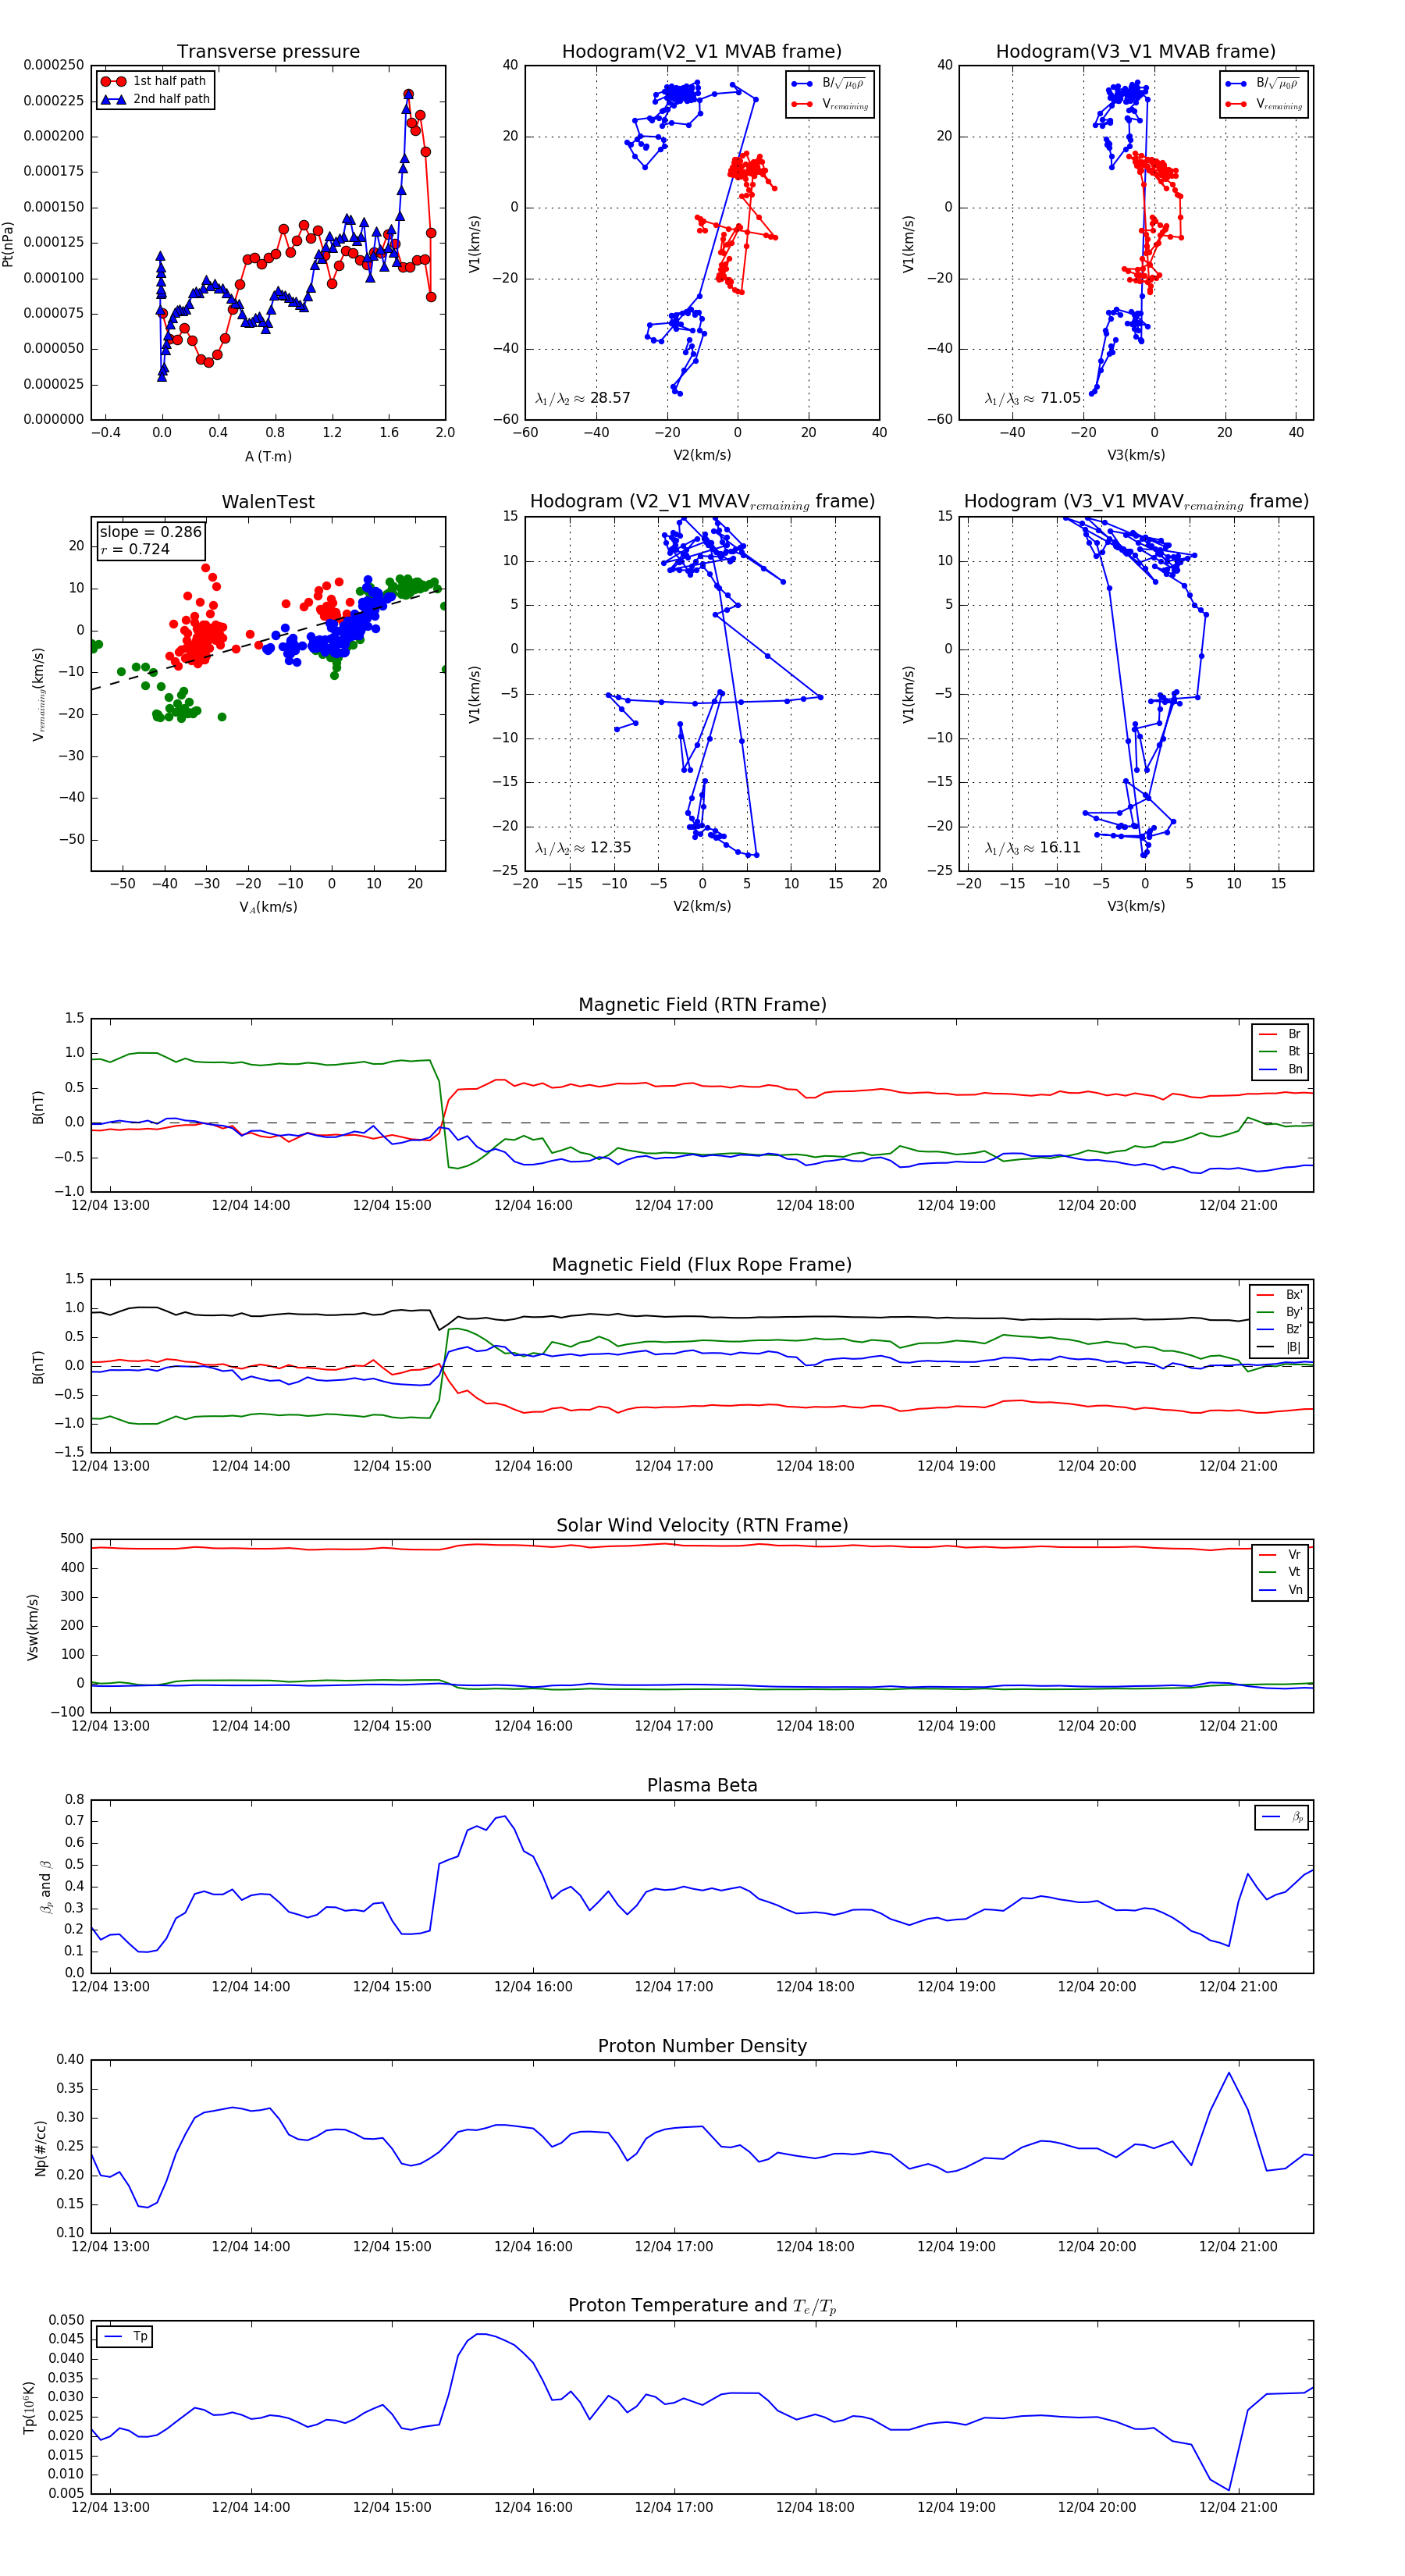This screenshot has height=2576, width=1405.
Task: Click the 'Vremaining(km/s)' y-axis label of WalenTest
Action: pos(39,694)
